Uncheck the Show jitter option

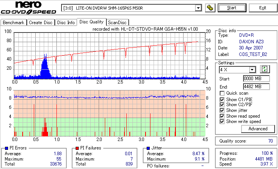pos(222,110)
